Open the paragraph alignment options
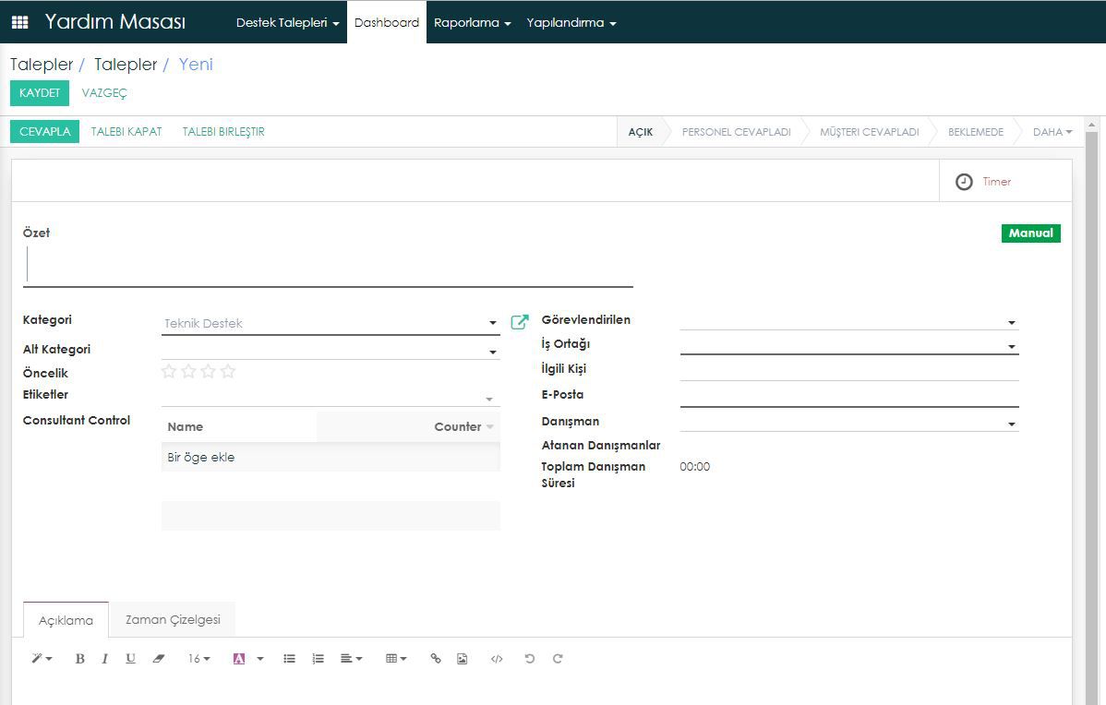The width and height of the screenshot is (1106, 705). coord(351,659)
